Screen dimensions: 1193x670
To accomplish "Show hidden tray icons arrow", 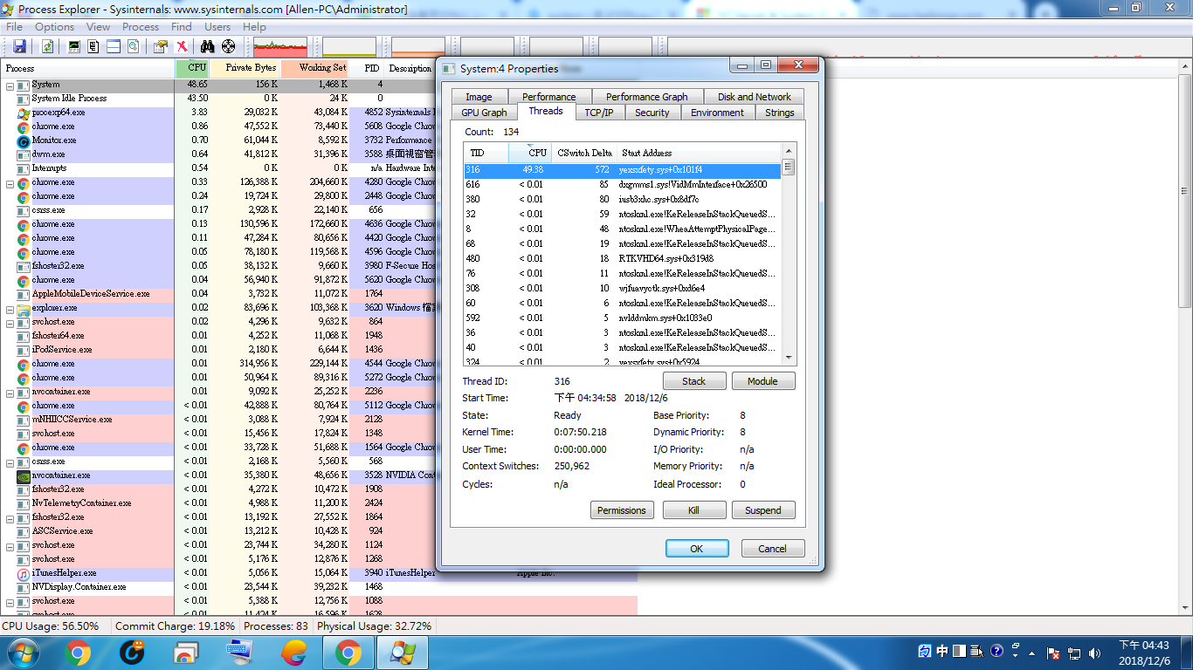I will click(1032, 653).
